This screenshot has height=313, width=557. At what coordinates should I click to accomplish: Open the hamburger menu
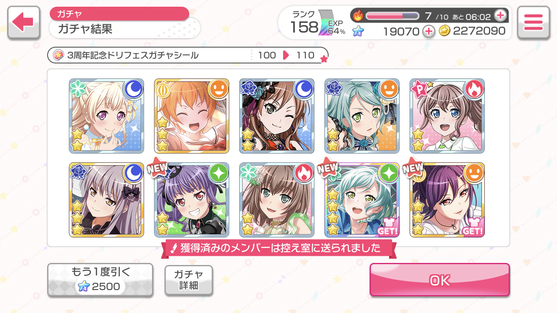(x=533, y=23)
